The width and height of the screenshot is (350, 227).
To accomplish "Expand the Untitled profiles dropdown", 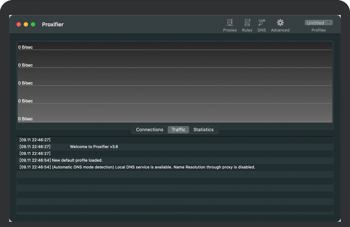I will pyautogui.click(x=318, y=23).
